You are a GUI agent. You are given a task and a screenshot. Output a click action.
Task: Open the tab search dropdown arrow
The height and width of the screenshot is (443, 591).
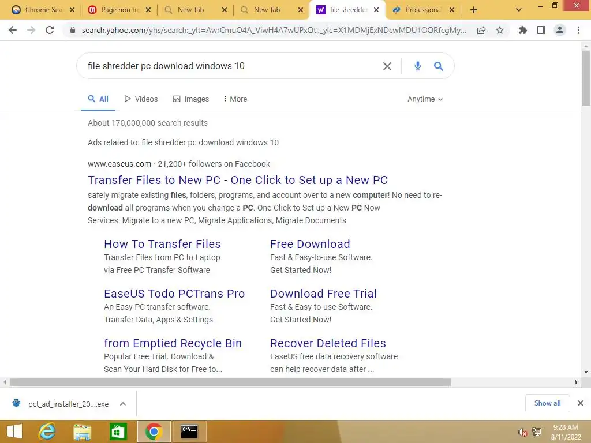point(519,10)
